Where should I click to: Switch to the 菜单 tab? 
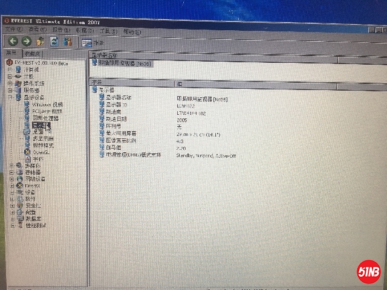coord(12,53)
